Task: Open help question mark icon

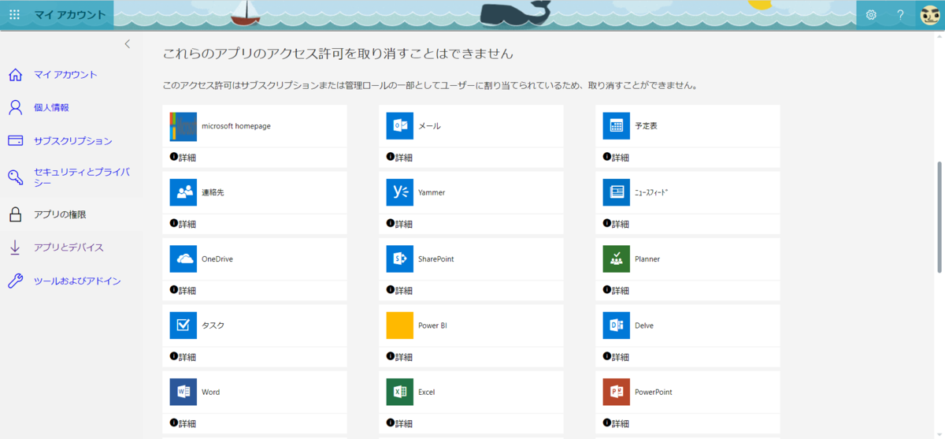Action: pyautogui.click(x=900, y=15)
